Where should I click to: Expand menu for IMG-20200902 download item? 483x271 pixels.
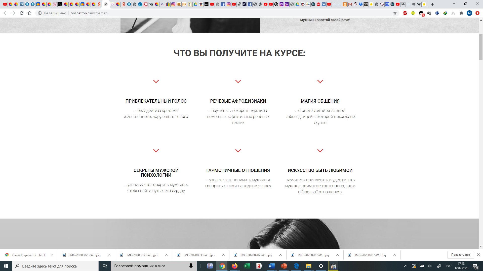(280, 255)
